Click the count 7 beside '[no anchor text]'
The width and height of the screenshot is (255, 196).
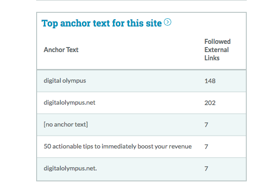[x=206, y=125]
